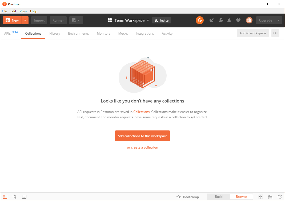This screenshot has width=285, height=201.
Task: Open the keyboard shortcuts icon
Action: point(270,197)
